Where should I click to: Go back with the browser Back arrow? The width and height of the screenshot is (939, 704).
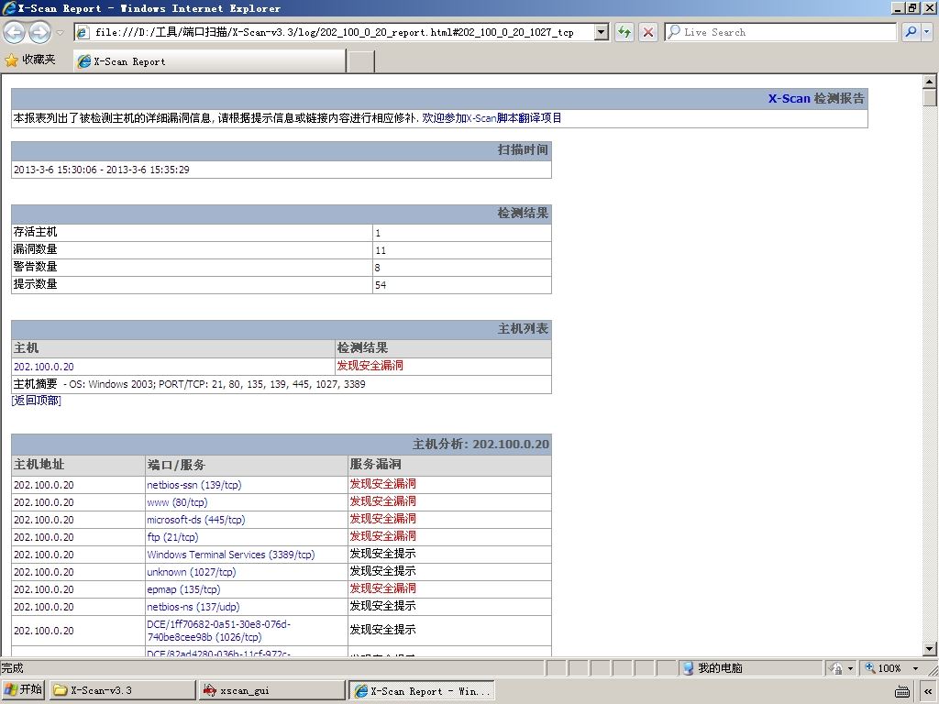(15, 32)
